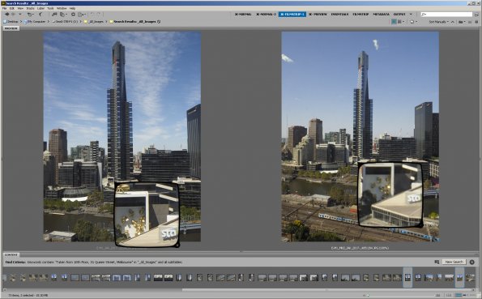Open the Reveal recent file dropdown

coord(31,14)
